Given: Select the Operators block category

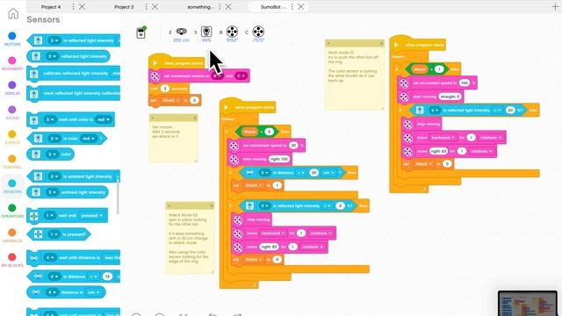Looking at the screenshot, I should (12, 211).
